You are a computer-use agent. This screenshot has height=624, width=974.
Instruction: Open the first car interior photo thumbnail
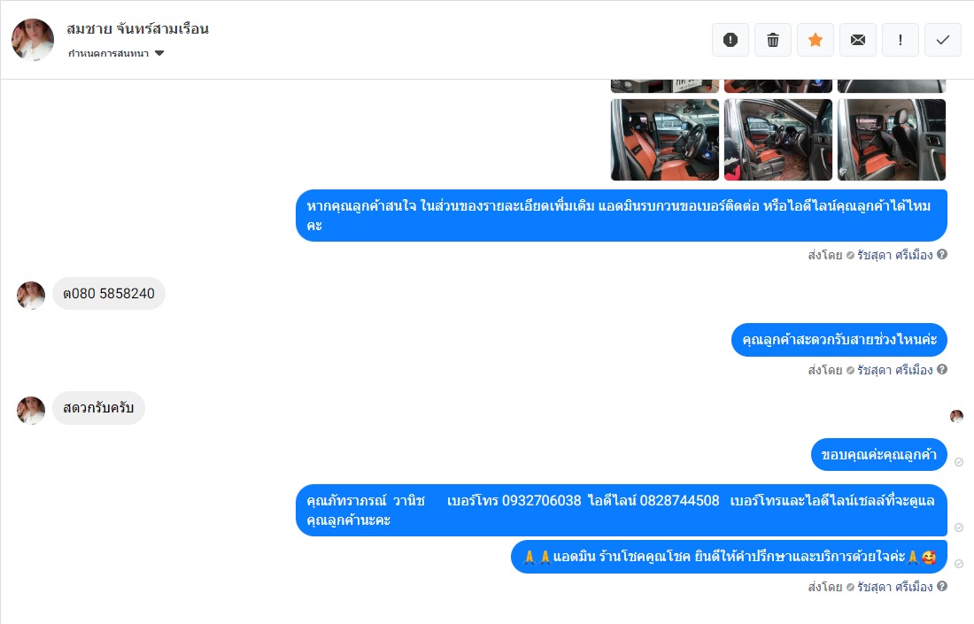[x=665, y=140]
